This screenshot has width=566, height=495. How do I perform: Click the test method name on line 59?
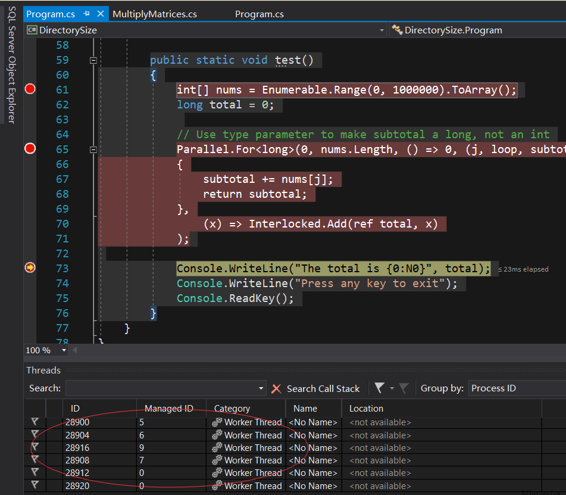coord(287,60)
